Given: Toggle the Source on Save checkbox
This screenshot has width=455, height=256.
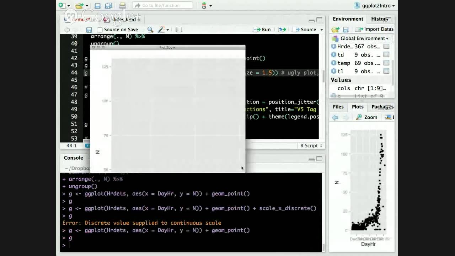Looking at the screenshot, I should (100, 30).
